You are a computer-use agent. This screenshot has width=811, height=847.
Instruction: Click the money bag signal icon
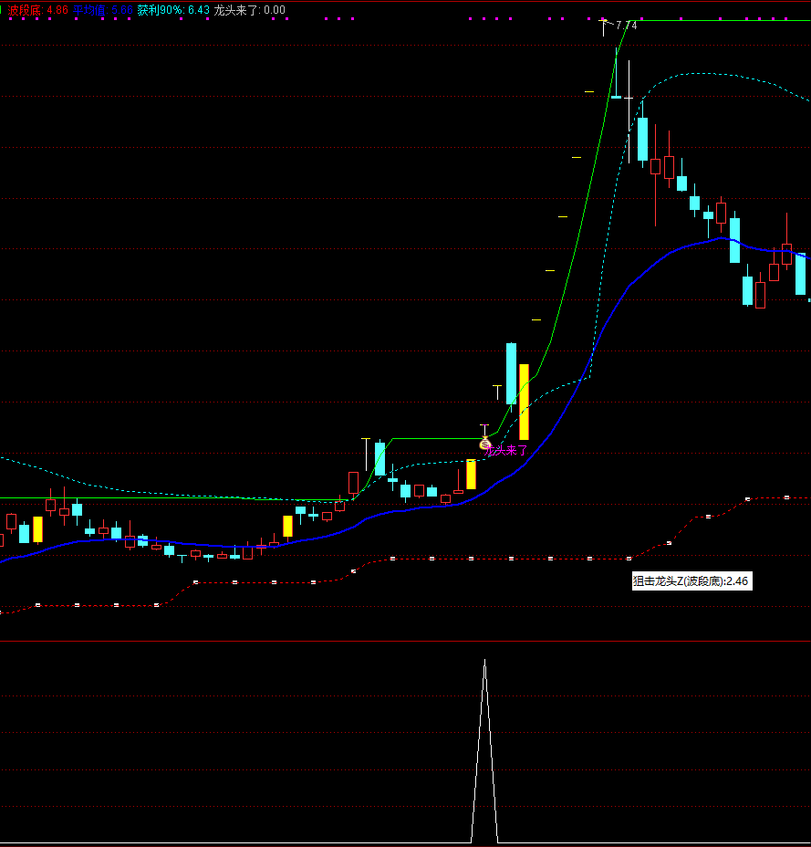pyautogui.click(x=485, y=444)
